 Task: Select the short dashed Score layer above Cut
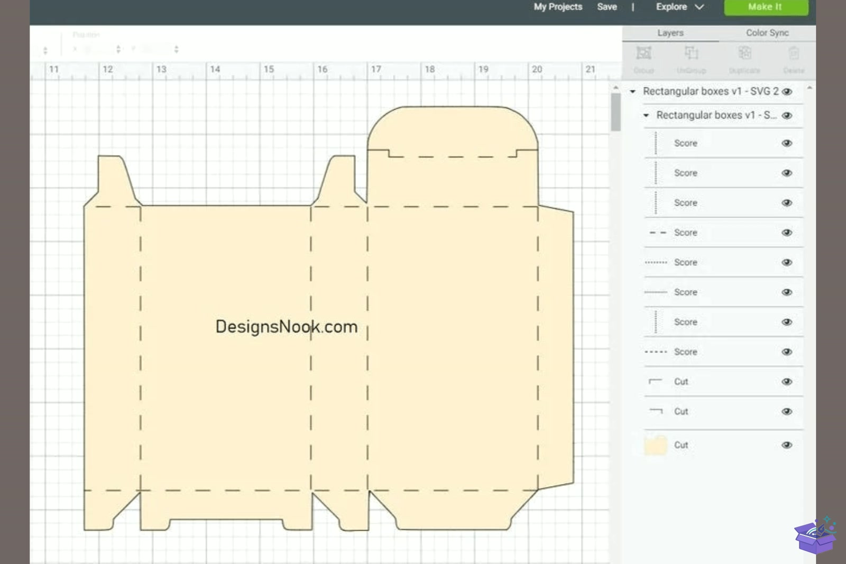point(723,352)
